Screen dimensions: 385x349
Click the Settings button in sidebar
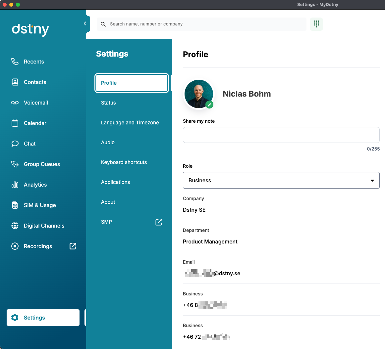43,318
